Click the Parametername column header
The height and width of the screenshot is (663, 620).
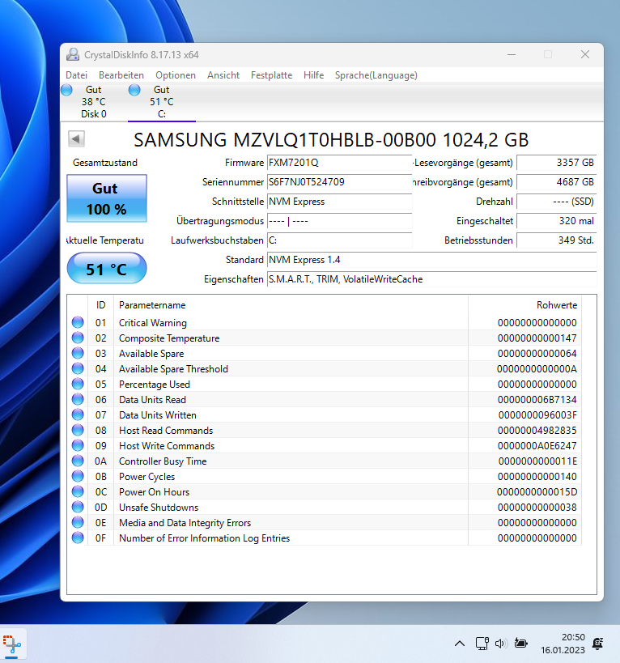291,305
